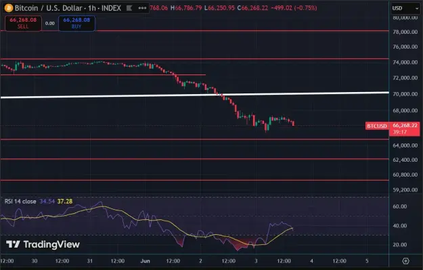Click the 5 date label on time axis
Viewport: 423px width, 270px height.
(x=367, y=261)
